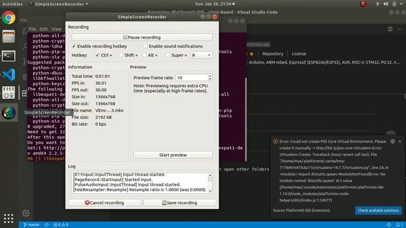Viewport: 406px width, 228px height.
Task: Click the master branch status bar item
Action: coord(32,225)
